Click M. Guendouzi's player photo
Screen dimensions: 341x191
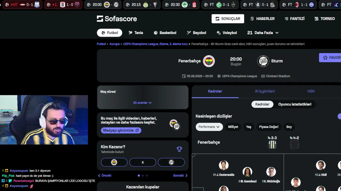coord(247,172)
